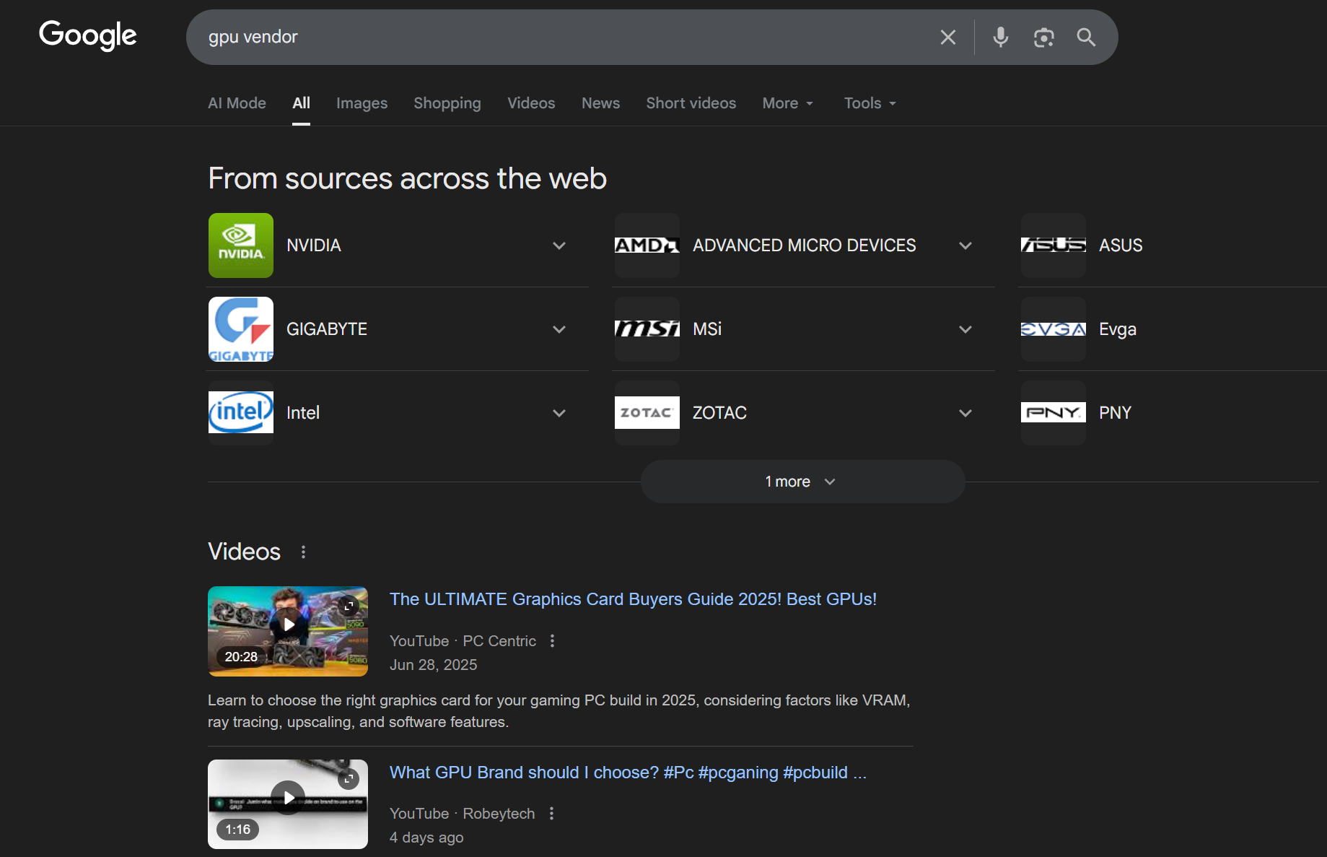Expand the GIGABYTE entry chevron
1327x857 pixels.
point(559,329)
